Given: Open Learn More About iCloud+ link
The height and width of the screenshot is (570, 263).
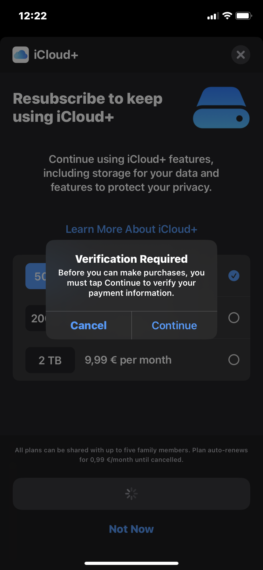Looking at the screenshot, I should pyautogui.click(x=131, y=229).
